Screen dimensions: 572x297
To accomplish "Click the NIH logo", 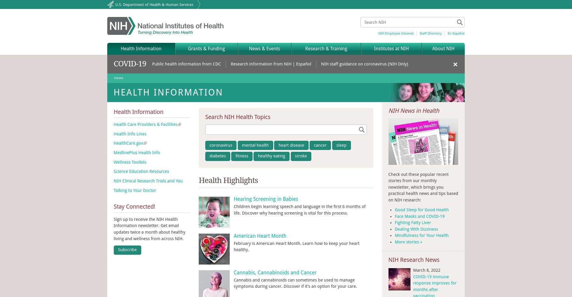I will click(x=165, y=26).
